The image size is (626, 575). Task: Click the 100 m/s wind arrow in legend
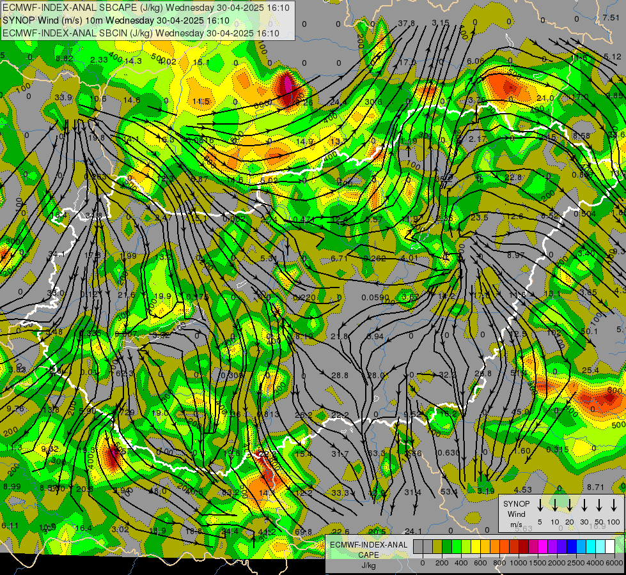pos(614,505)
